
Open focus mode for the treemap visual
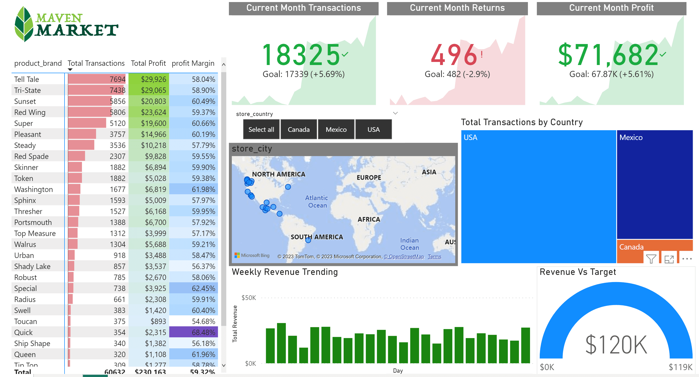(x=669, y=259)
